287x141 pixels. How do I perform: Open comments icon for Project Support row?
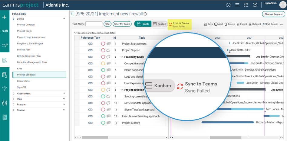coord(109,50)
